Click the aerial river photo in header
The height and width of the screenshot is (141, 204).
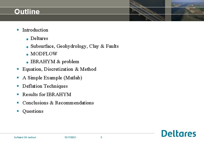click(x=188, y=10)
